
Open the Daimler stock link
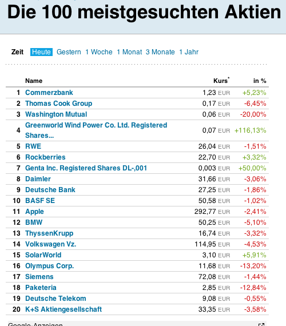point(38,179)
